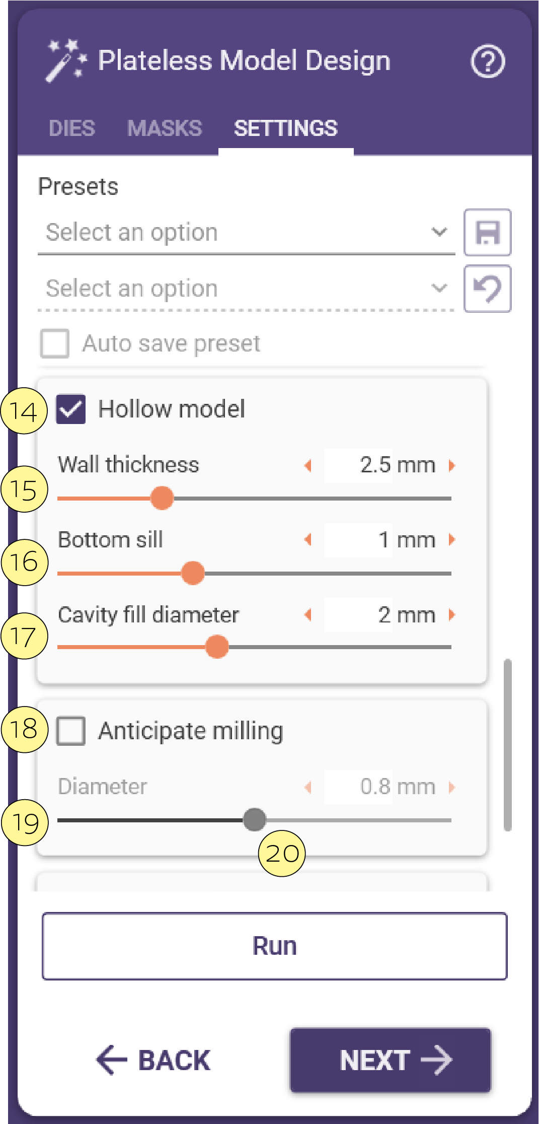Open the second Select an option dropdown
The width and height of the screenshot is (539, 1124).
coord(247,289)
